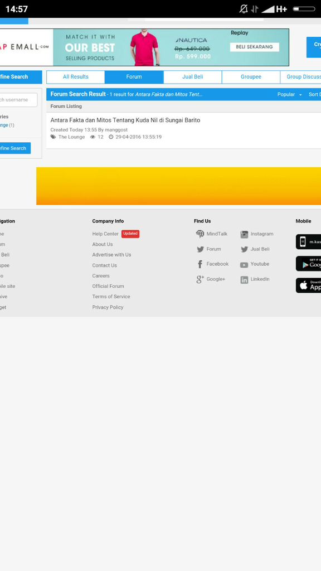Open the Privacy Policy link
Screen dimensions: 321x571
point(108,307)
